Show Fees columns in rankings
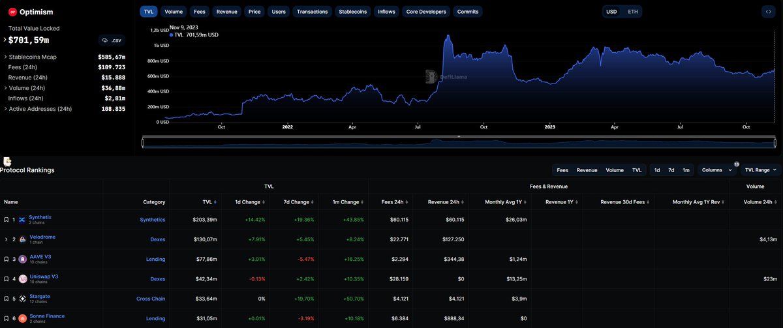Screen dimensions: 783x328 (562, 170)
